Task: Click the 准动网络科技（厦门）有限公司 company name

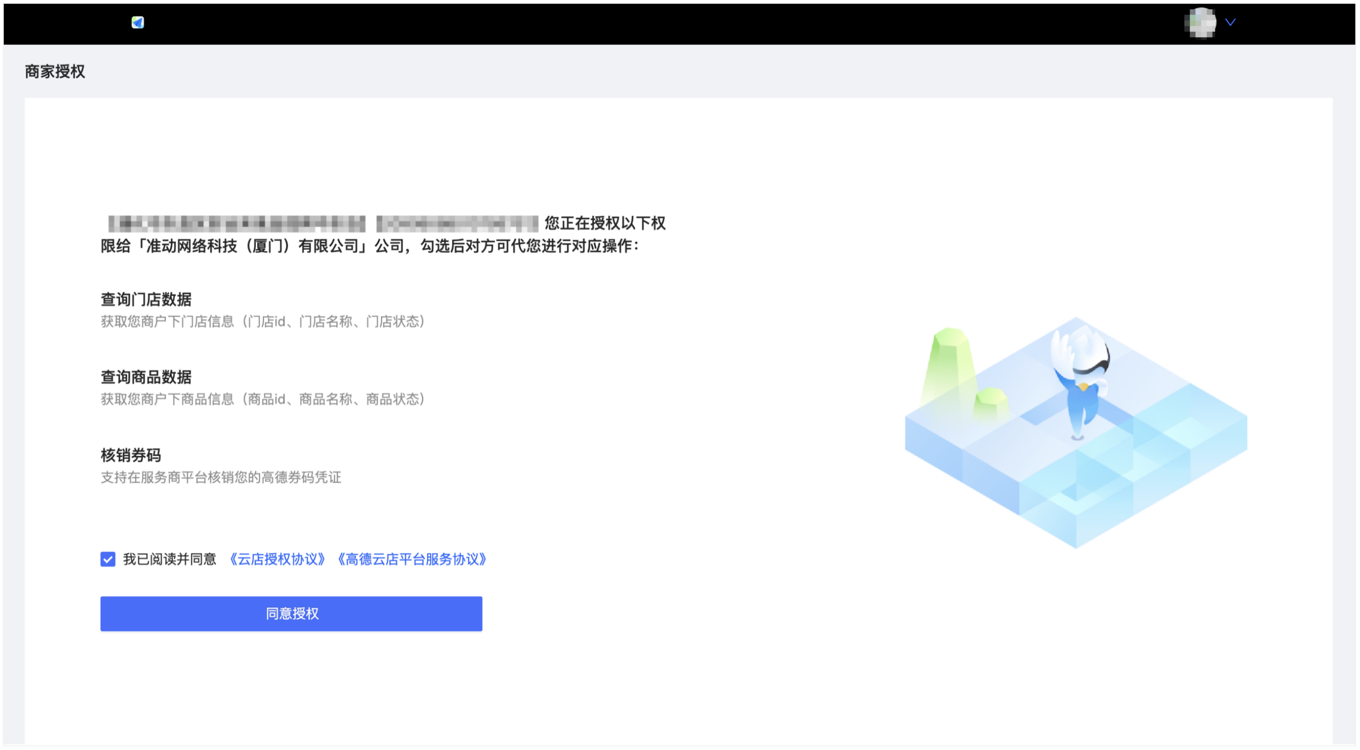Action: click(255, 246)
